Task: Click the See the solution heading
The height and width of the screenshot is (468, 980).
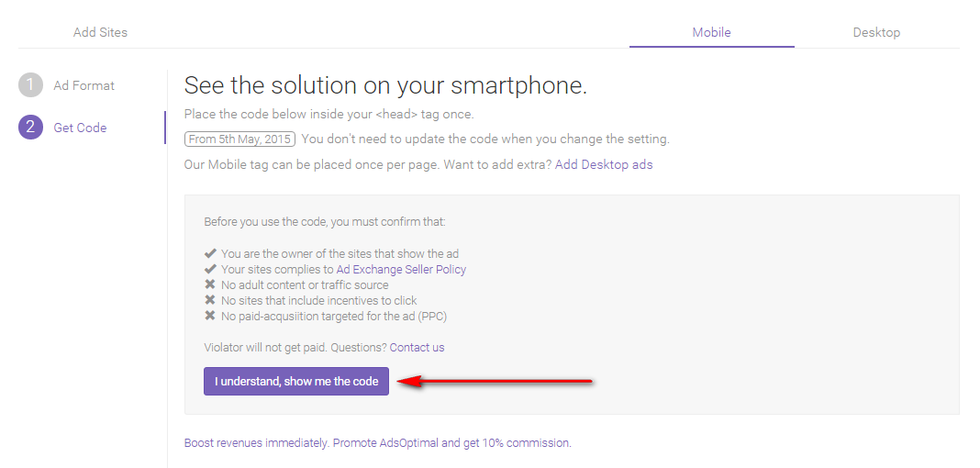Action: [x=385, y=85]
